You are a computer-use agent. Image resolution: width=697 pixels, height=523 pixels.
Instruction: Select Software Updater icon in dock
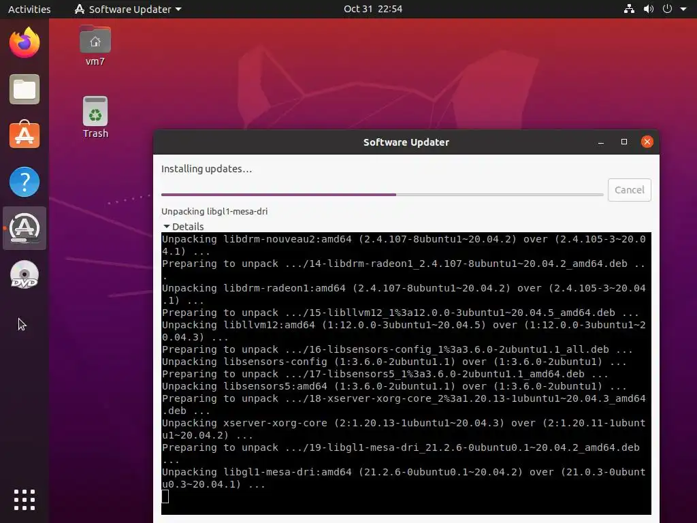coord(25,228)
